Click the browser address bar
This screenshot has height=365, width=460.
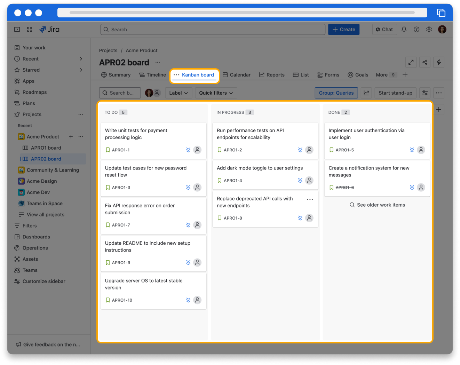click(x=242, y=13)
